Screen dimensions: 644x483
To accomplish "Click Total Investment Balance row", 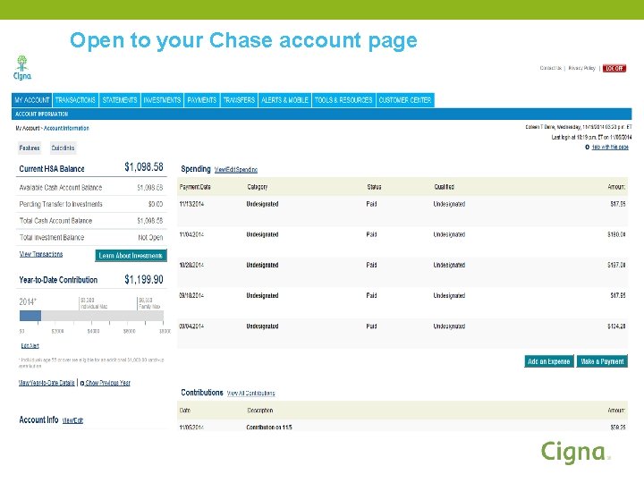I will tap(91, 237).
